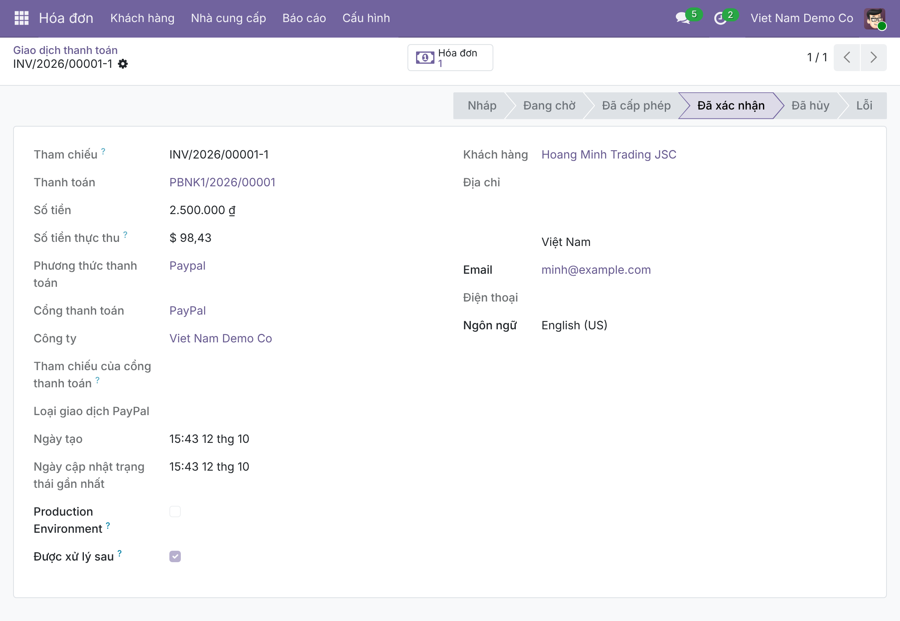Select the Đã hủy status stage
Image resolution: width=900 pixels, height=621 pixels.
tap(810, 105)
